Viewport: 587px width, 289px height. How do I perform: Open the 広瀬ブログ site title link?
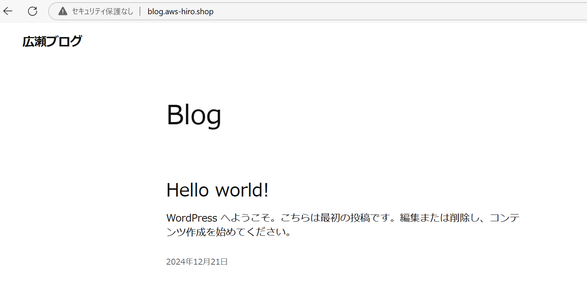(52, 41)
